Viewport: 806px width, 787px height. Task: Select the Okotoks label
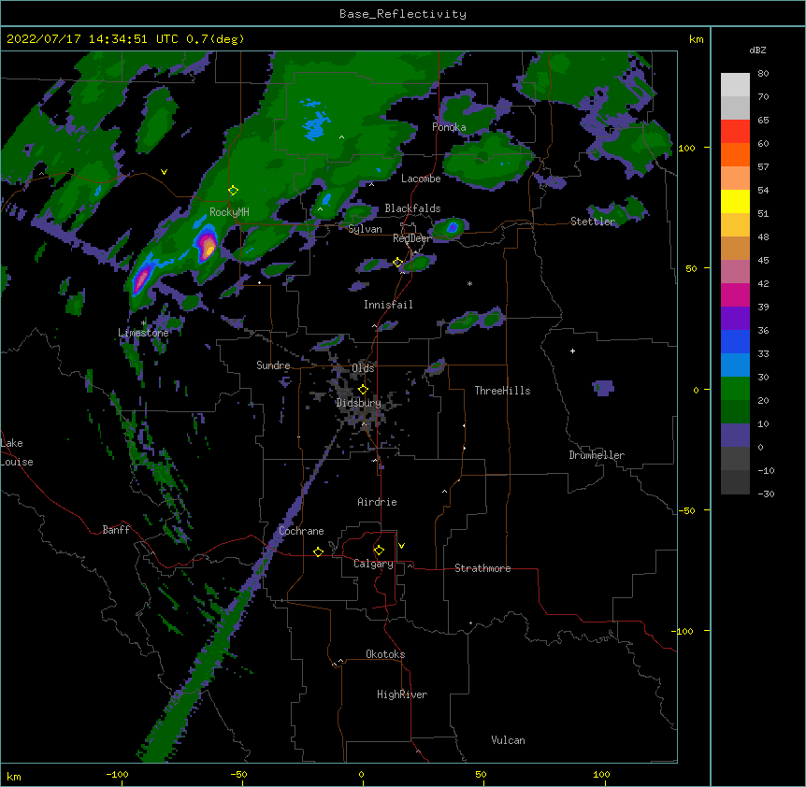[385, 654]
